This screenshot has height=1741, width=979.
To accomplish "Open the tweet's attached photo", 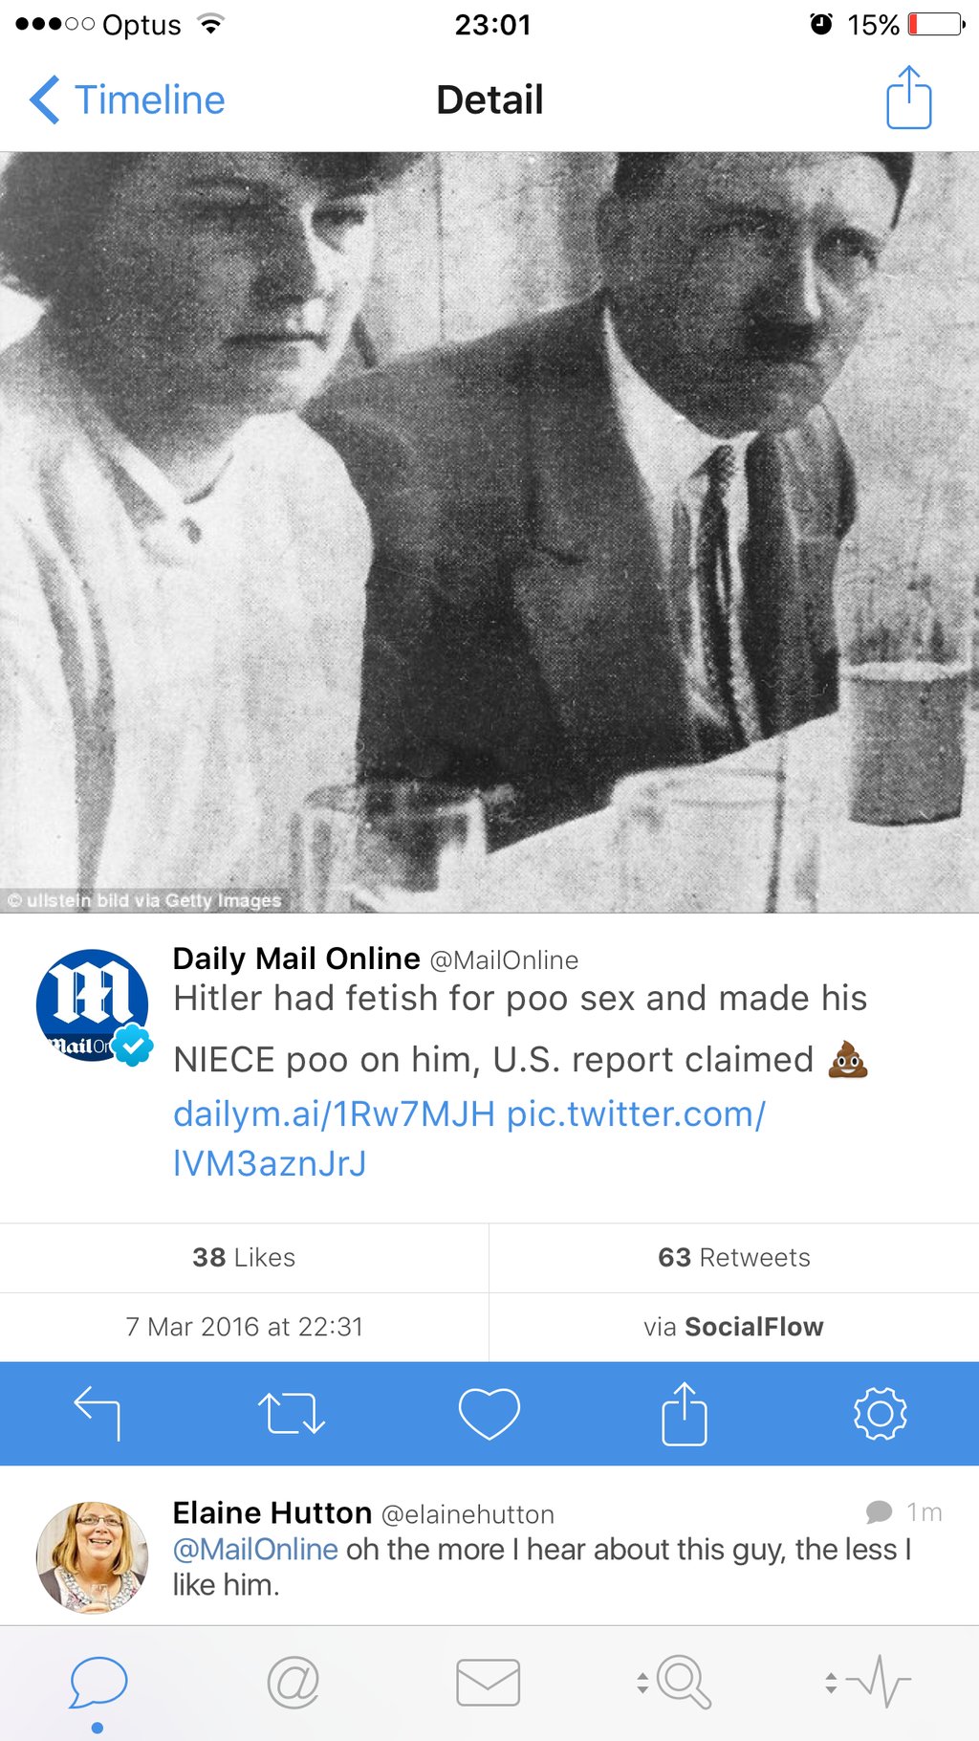I will [x=489, y=532].
